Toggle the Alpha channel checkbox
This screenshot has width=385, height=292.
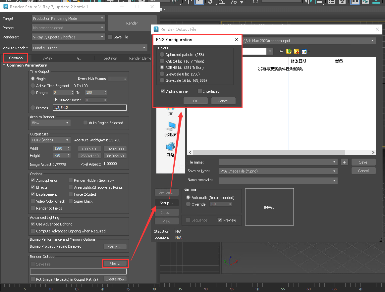(163, 91)
